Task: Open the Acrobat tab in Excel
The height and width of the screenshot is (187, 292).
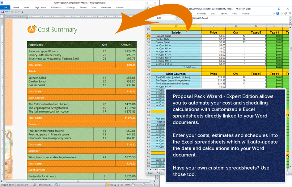Action: click(246, 14)
